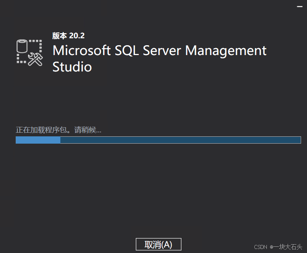Viewport: 307px width, 253px height.
Task: Click the Microsoft SQL Server Management Studio title
Action: pos(160,59)
